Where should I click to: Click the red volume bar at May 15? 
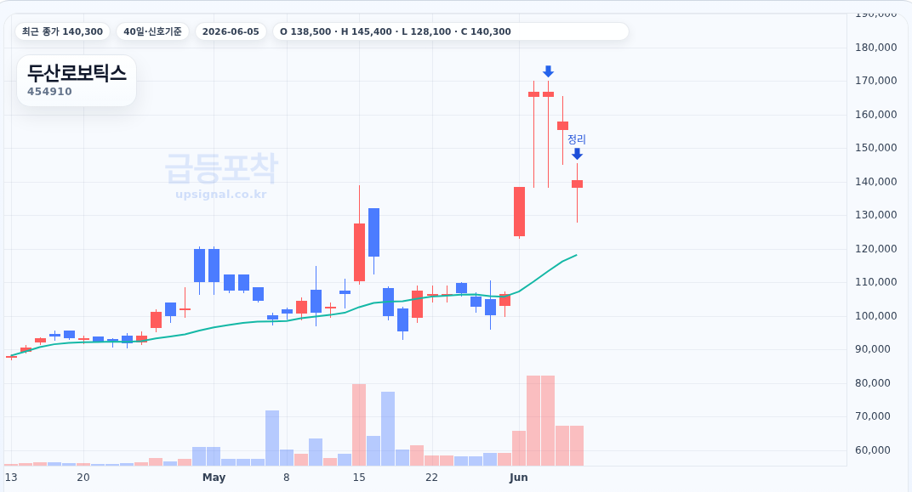359,425
